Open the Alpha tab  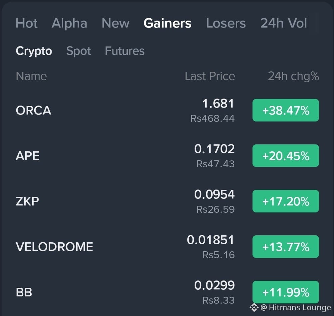point(70,23)
